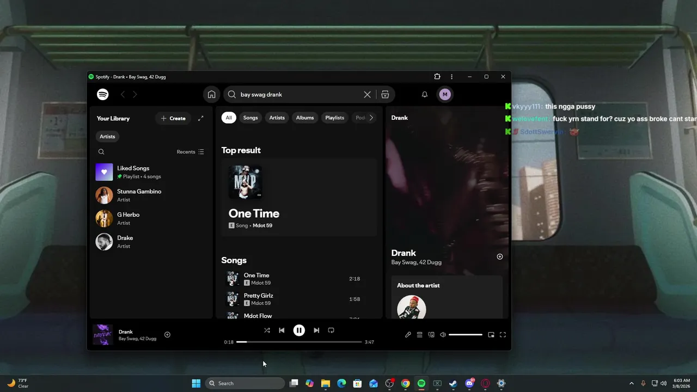Open Google Chrome from the taskbar
This screenshot has width=697, height=392.
[405, 383]
